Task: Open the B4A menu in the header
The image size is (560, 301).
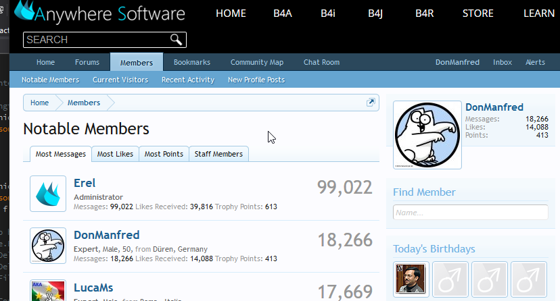Action: [282, 13]
